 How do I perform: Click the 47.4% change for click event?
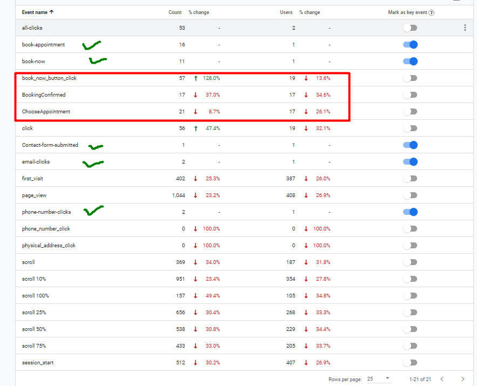[x=213, y=128]
